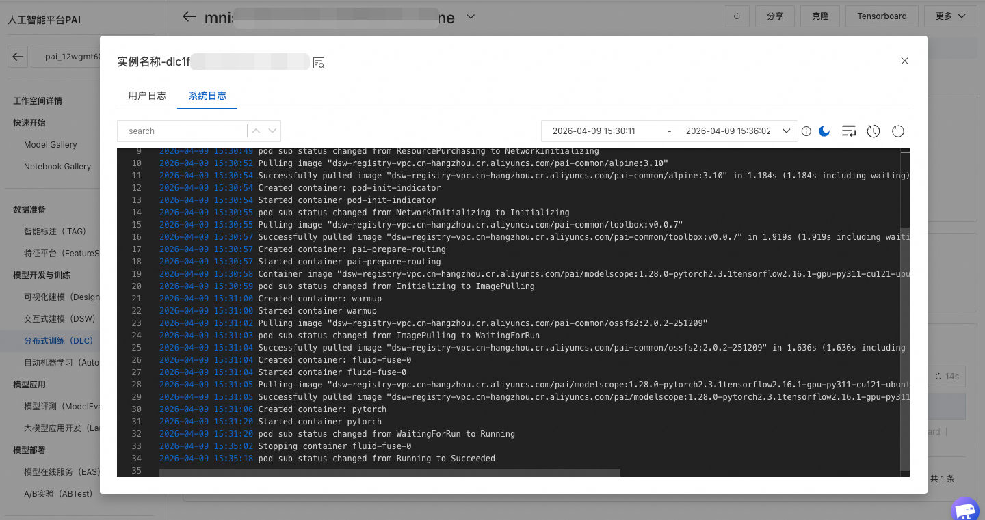The height and width of the screenshot is (520, 985).
Task: Click line number 35 in log gutter
Action: click(x=136, y=471)
